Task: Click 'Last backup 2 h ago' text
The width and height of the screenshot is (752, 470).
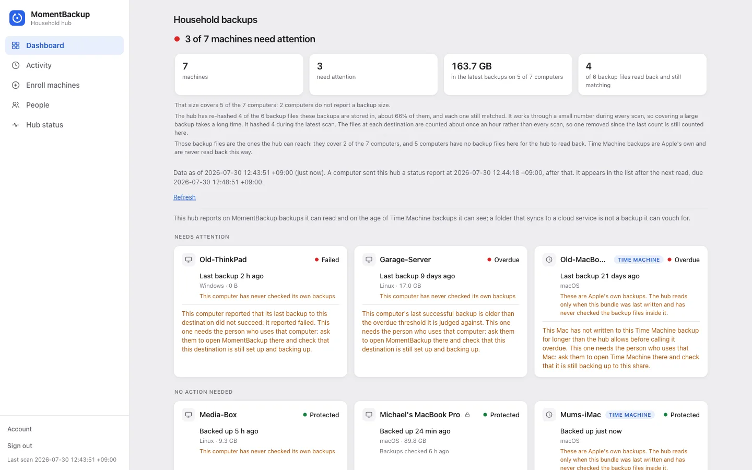Action: [231, 276]
